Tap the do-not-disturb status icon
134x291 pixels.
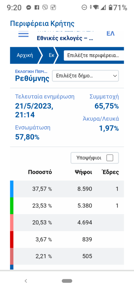click(x=84, y=7)
